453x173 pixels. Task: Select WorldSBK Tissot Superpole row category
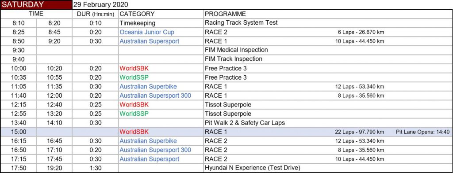click(x=134, y=105)
